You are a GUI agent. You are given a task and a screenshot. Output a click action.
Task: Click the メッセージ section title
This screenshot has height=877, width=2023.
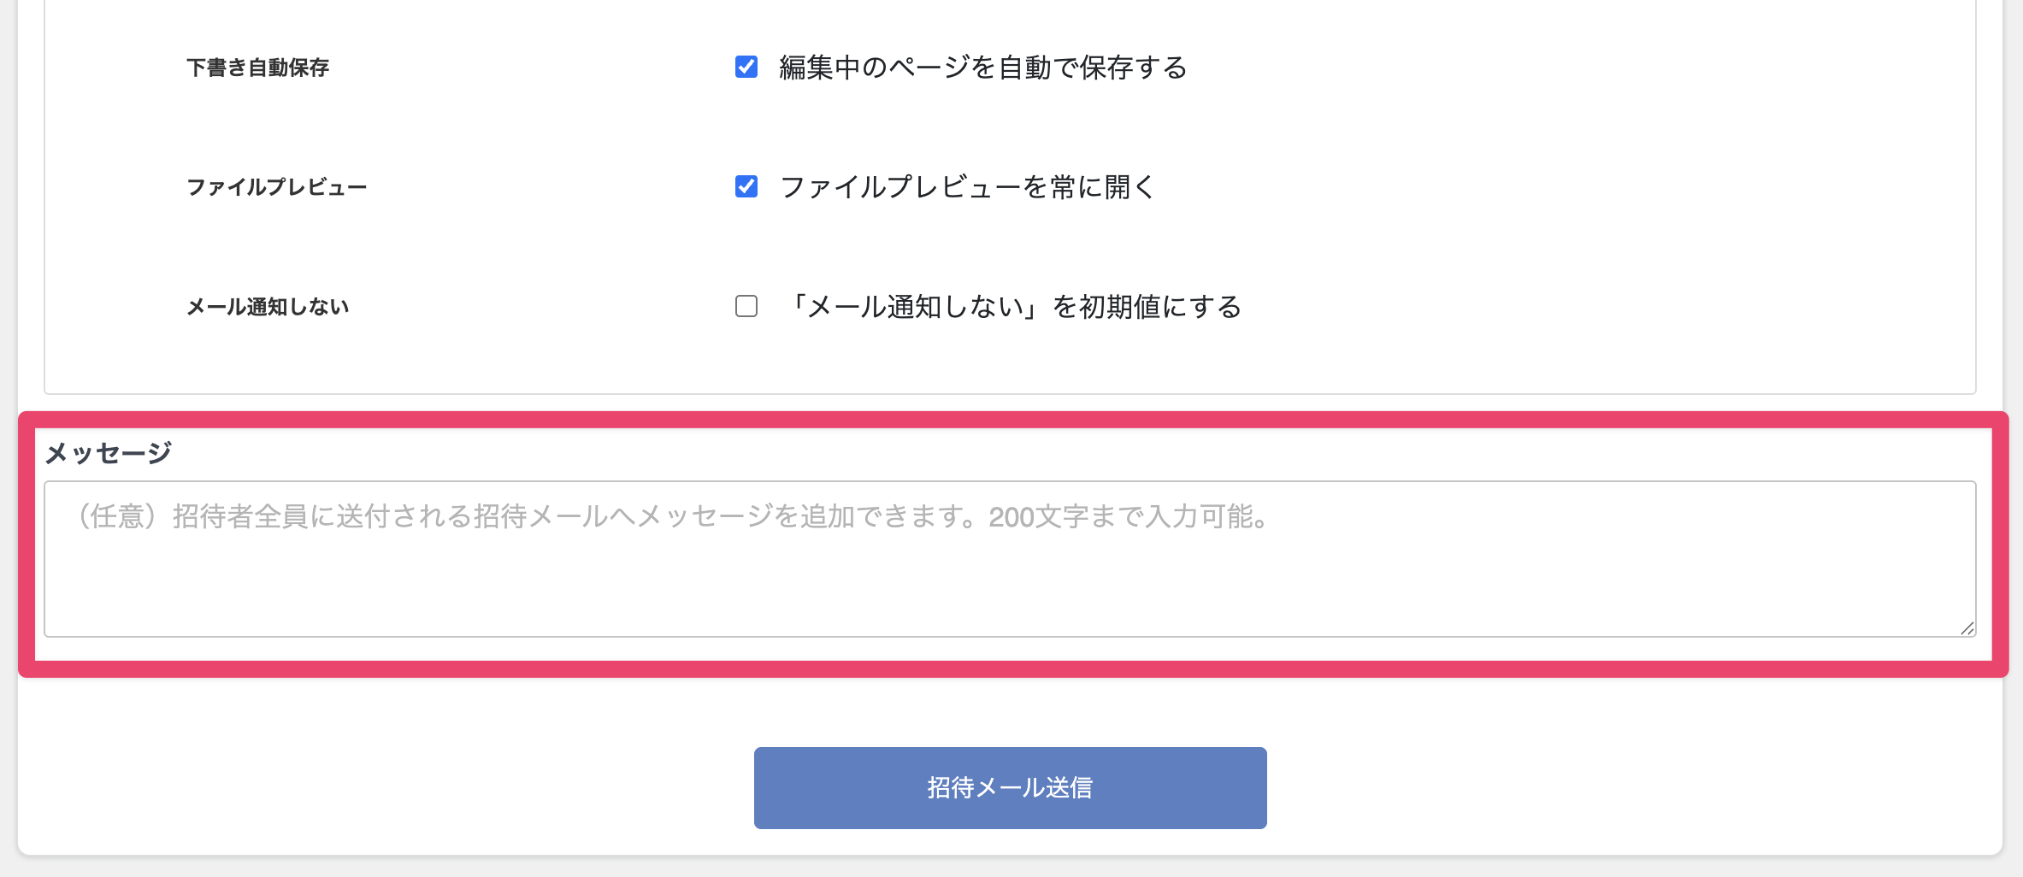coord(109,453)
